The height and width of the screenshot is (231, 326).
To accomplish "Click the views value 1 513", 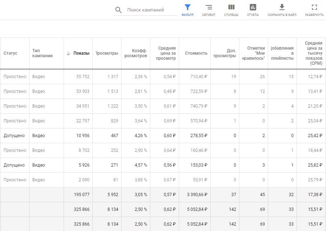I will coord(113,91).
